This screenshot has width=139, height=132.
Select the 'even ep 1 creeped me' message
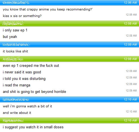(31, 66)
